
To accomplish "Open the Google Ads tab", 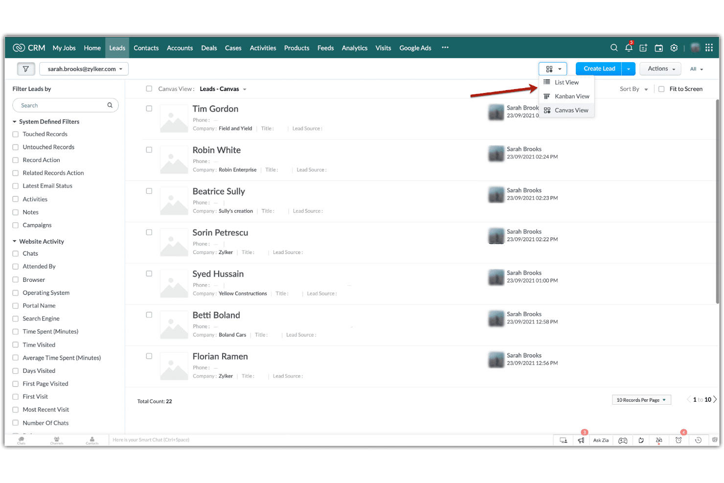I will coord(415,48).
